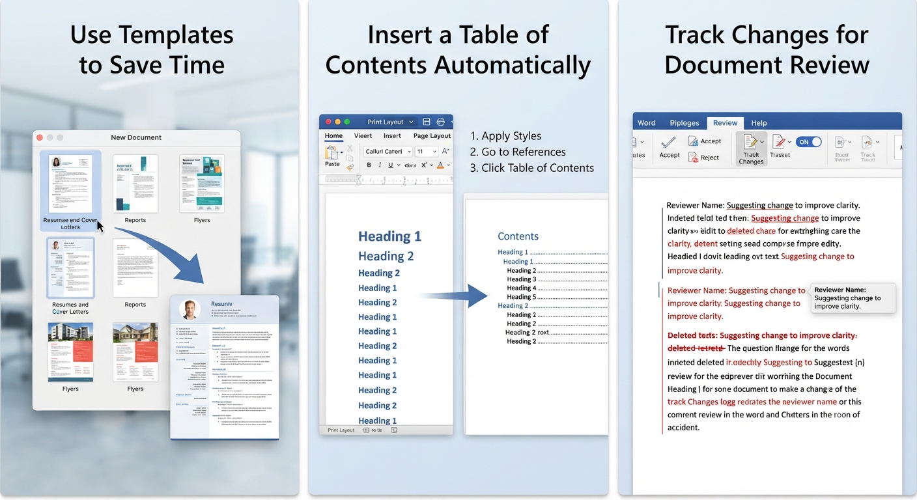The width and height of the screenshot is (917, 500).
Task: Open the Insert tab
Action: pyautogui.click(x=392, y=136)
